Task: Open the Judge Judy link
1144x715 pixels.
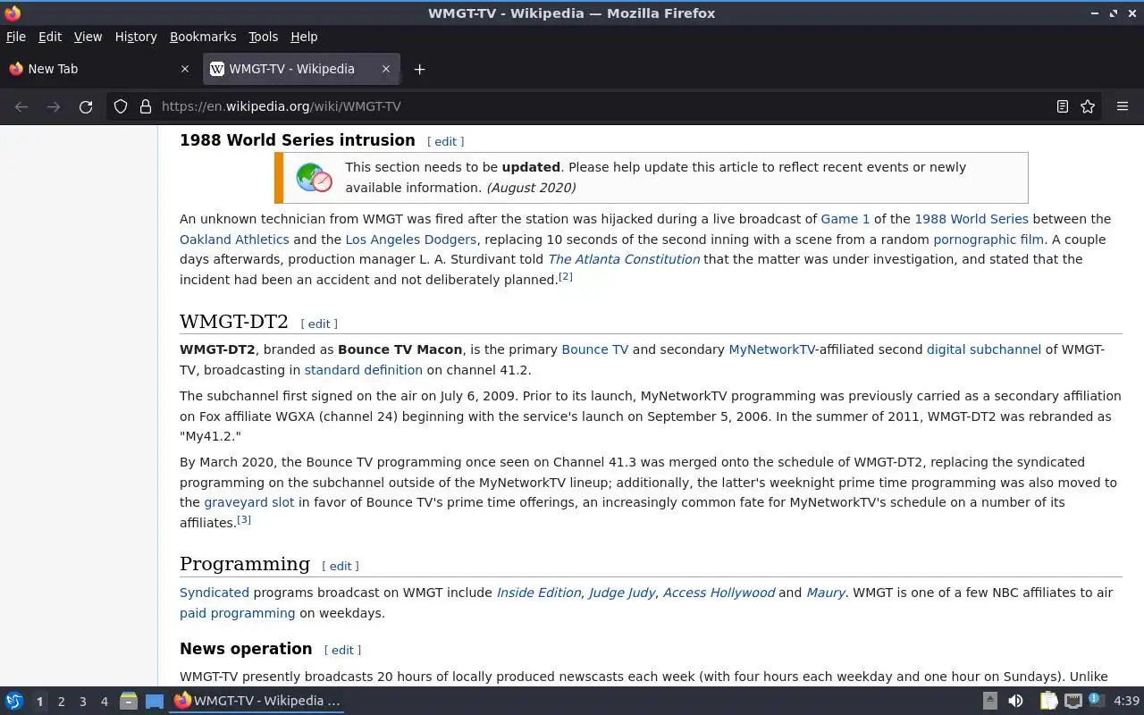Action: pyautogui.click(x=622, y=593)
